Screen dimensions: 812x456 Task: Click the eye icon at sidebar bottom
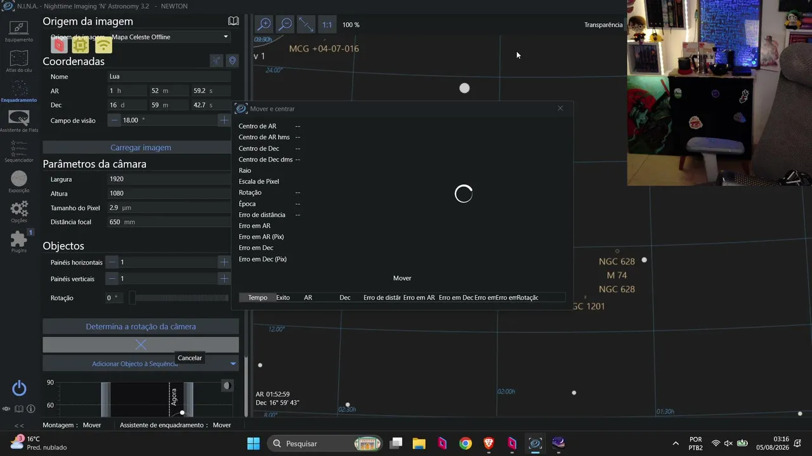pos(6,409)
